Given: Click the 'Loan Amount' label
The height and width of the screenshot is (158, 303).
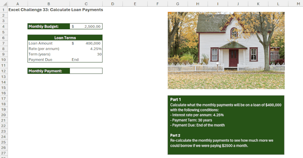Looking at the screenshot, I should point(40,43).
